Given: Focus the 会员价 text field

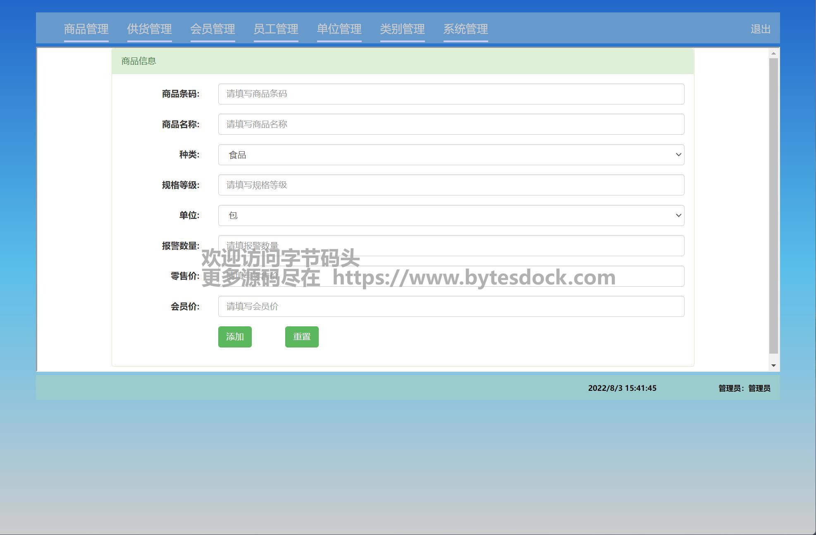Looking at the screenshot, I should click(451, 307).
